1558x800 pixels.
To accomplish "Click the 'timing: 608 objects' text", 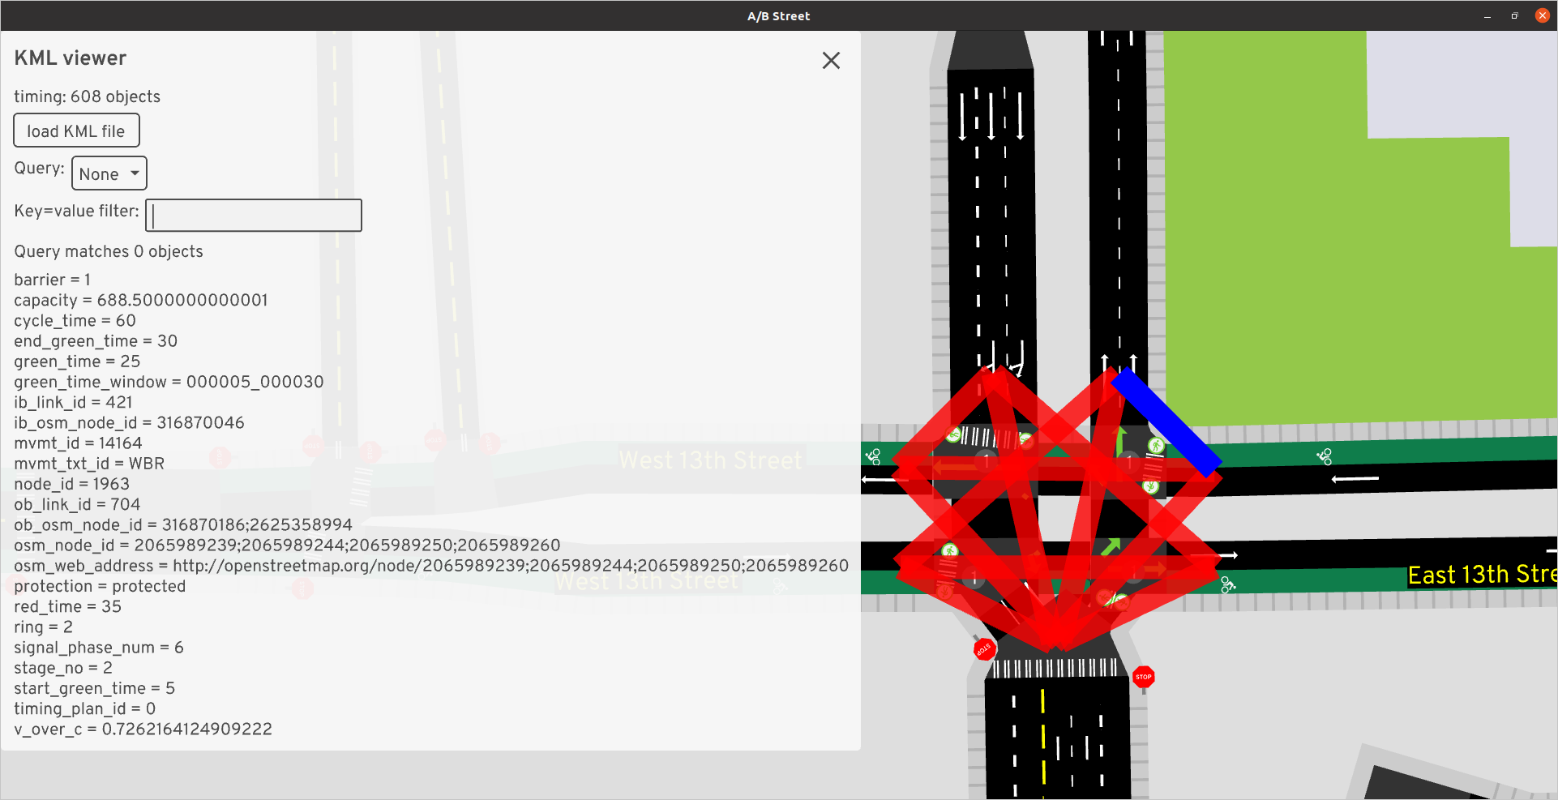I will pyautogui.click(x=88, y=96).
